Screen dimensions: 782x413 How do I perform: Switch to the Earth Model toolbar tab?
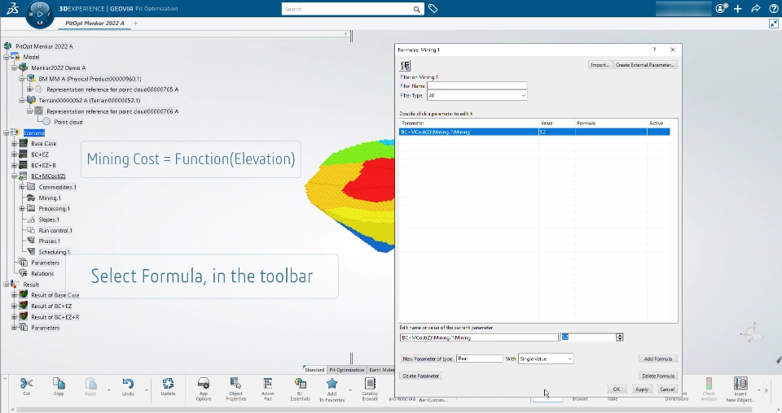(381, 370)
